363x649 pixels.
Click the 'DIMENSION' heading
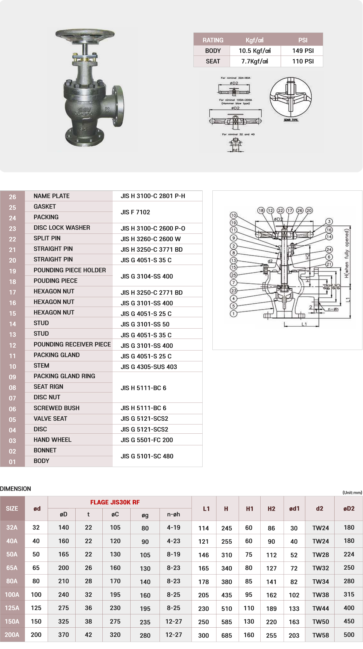(15, 489)
